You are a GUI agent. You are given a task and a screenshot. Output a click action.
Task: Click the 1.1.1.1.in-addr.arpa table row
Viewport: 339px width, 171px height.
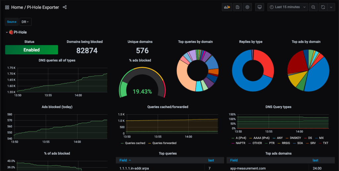click(x=170, y=168)
